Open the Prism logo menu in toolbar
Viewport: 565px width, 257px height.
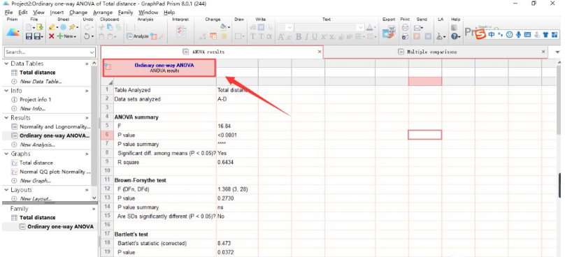[x=13, y=31]
